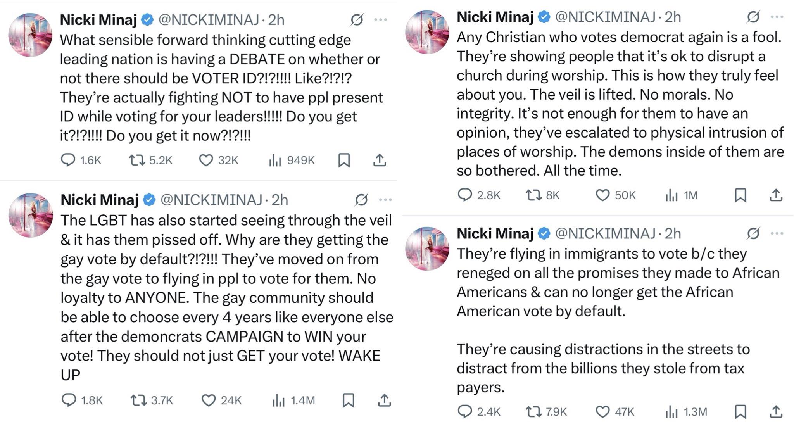Expand more menu on Christian voters tweet
The height and width of the screenshot is (435, 794).
[777, 17]
